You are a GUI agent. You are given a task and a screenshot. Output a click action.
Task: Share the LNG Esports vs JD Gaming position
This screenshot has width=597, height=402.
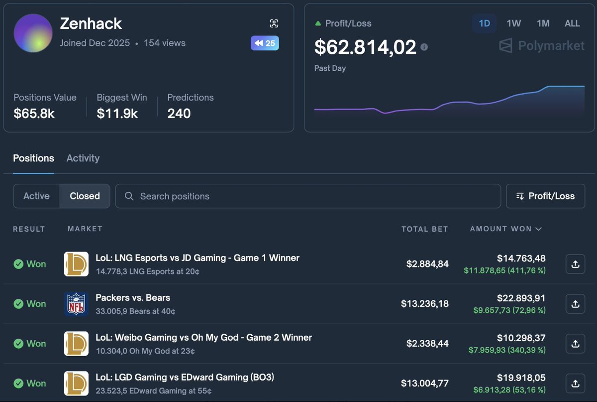pos(575,264)
